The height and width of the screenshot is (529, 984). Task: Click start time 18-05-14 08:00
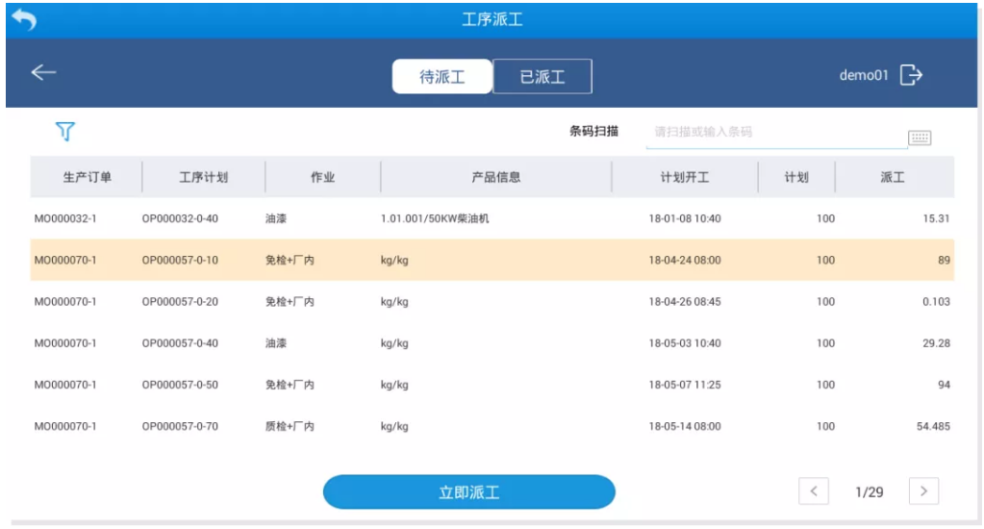pos(685,426)
